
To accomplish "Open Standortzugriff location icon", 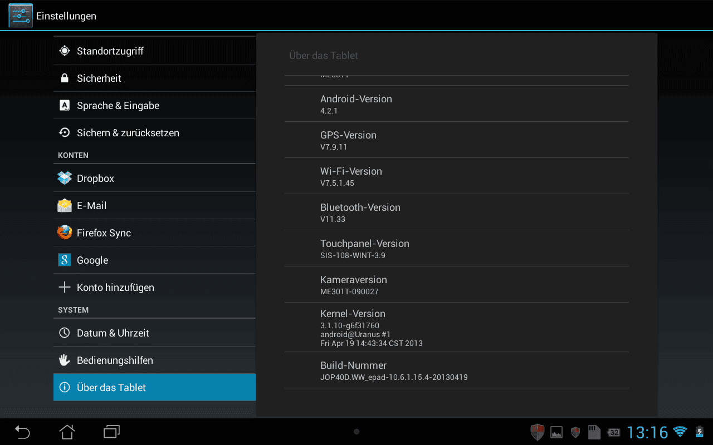I will coord(65,51).
